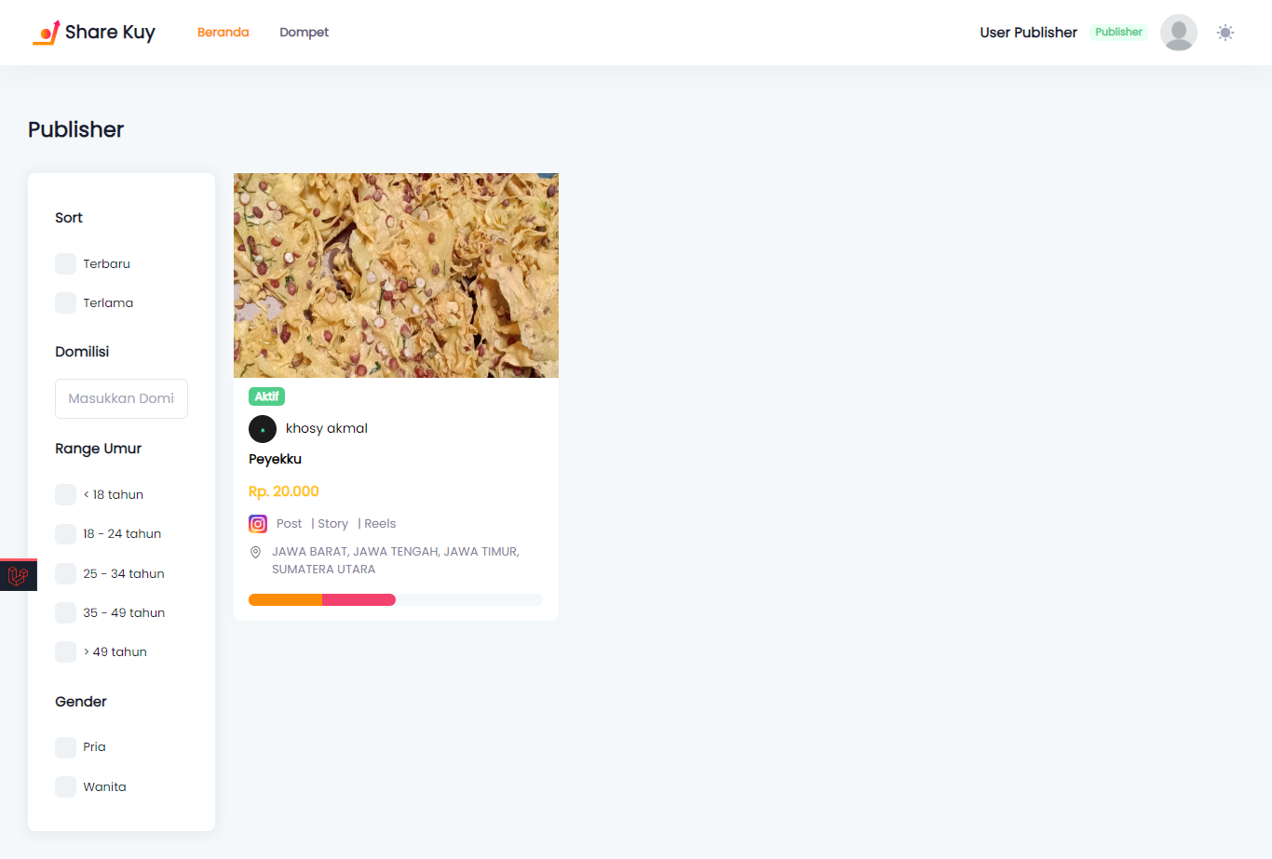Click the Share Kuy logo icon
The image size is (1272, 859).
click(47, 33)
